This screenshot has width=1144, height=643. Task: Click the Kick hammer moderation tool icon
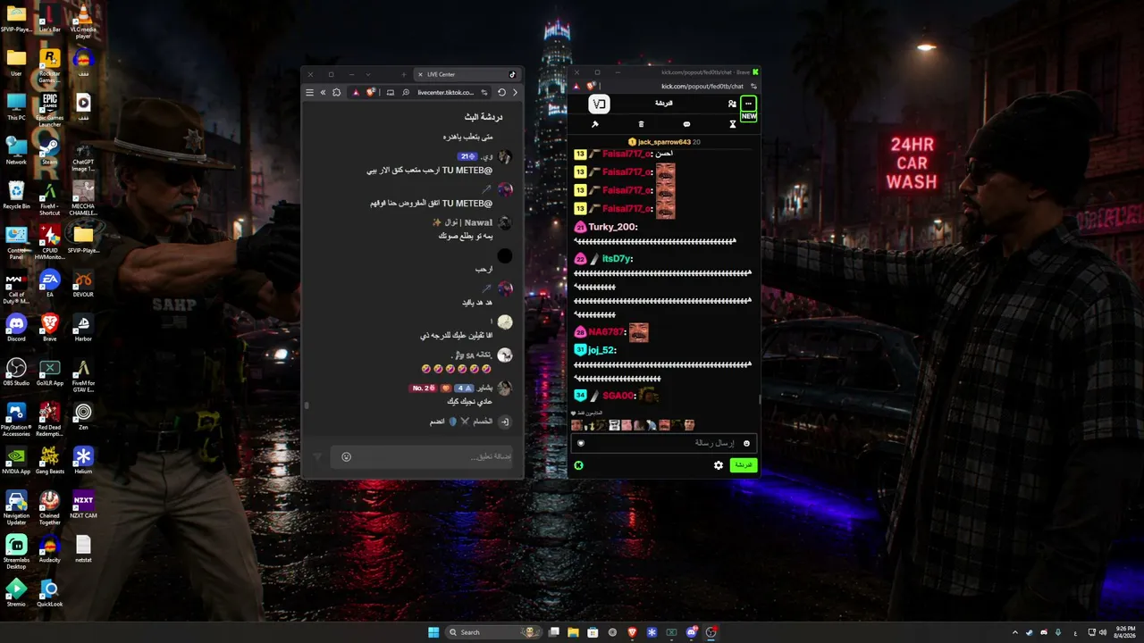pos(595,124)
